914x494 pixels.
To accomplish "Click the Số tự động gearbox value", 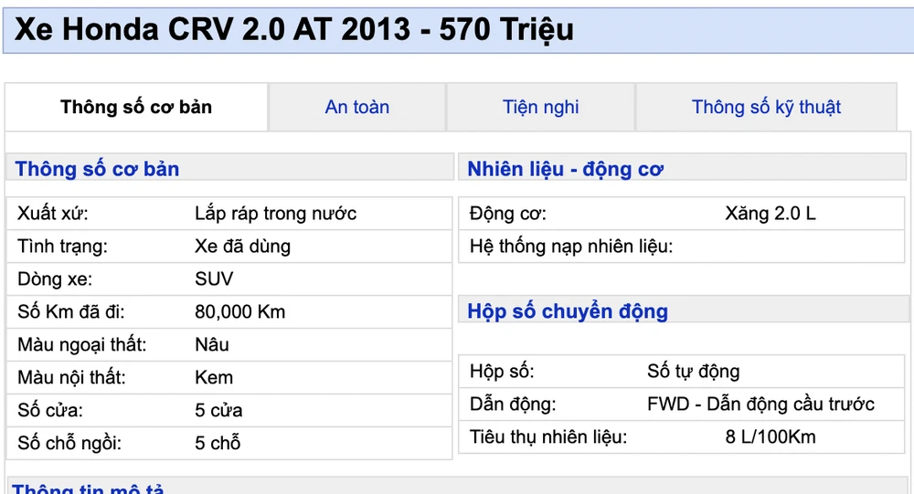I will pos(693,372).
